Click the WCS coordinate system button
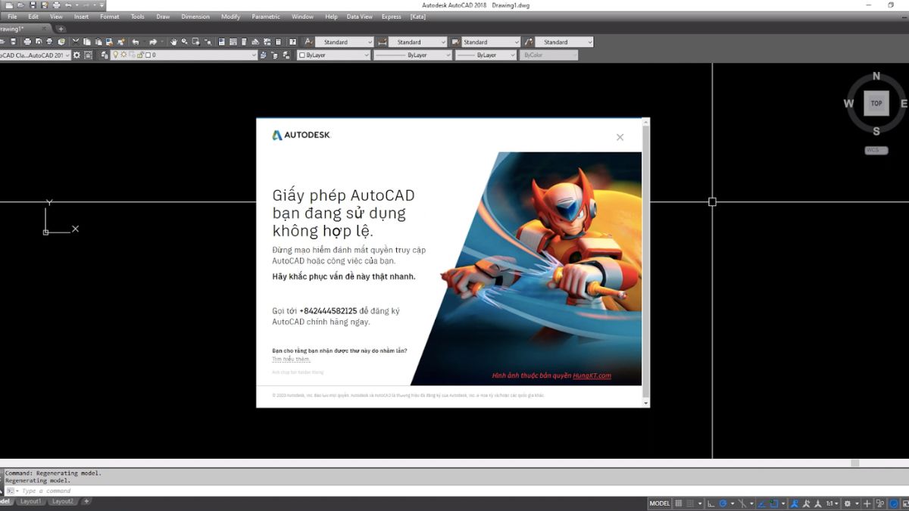The height and width of the screenshot is (511, 909). [876, 150]
